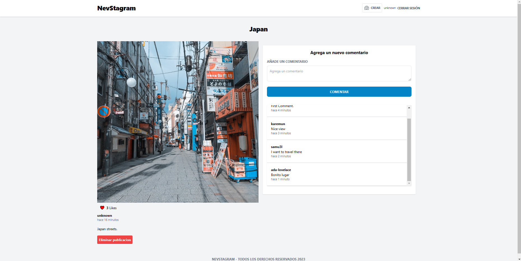Viewport: 521px width, 261px height.
Task: Click the camera icon next to CREAR
Action: click(367, 8)
